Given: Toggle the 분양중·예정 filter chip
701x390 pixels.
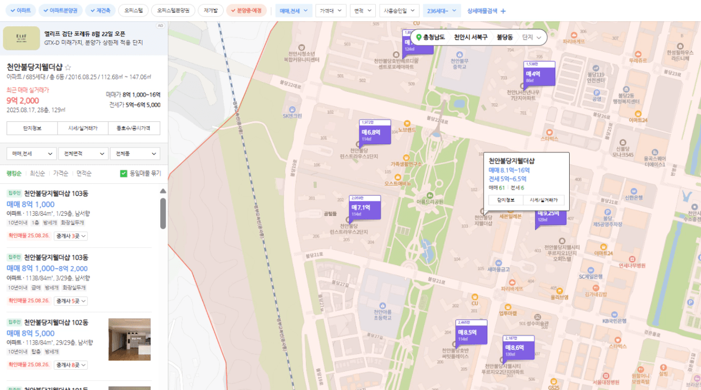Looking at the screenshot, I should point(246,10).
